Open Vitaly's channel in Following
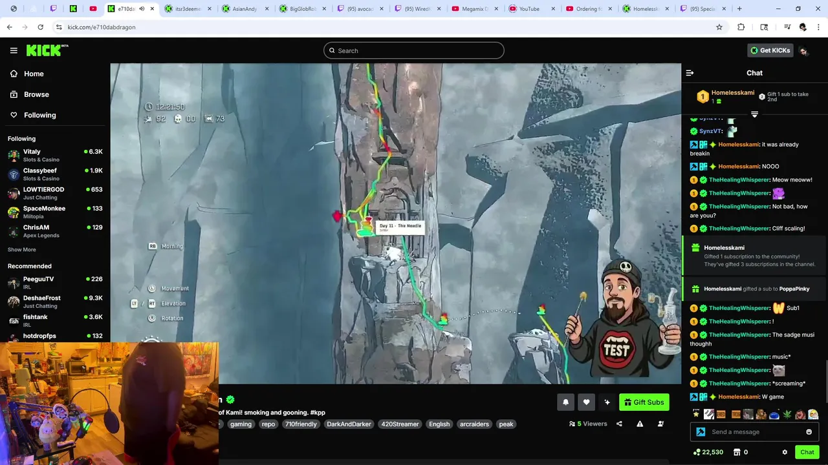Image resolution: width=828 pixels, height=465 pixels. click(55, 156)
